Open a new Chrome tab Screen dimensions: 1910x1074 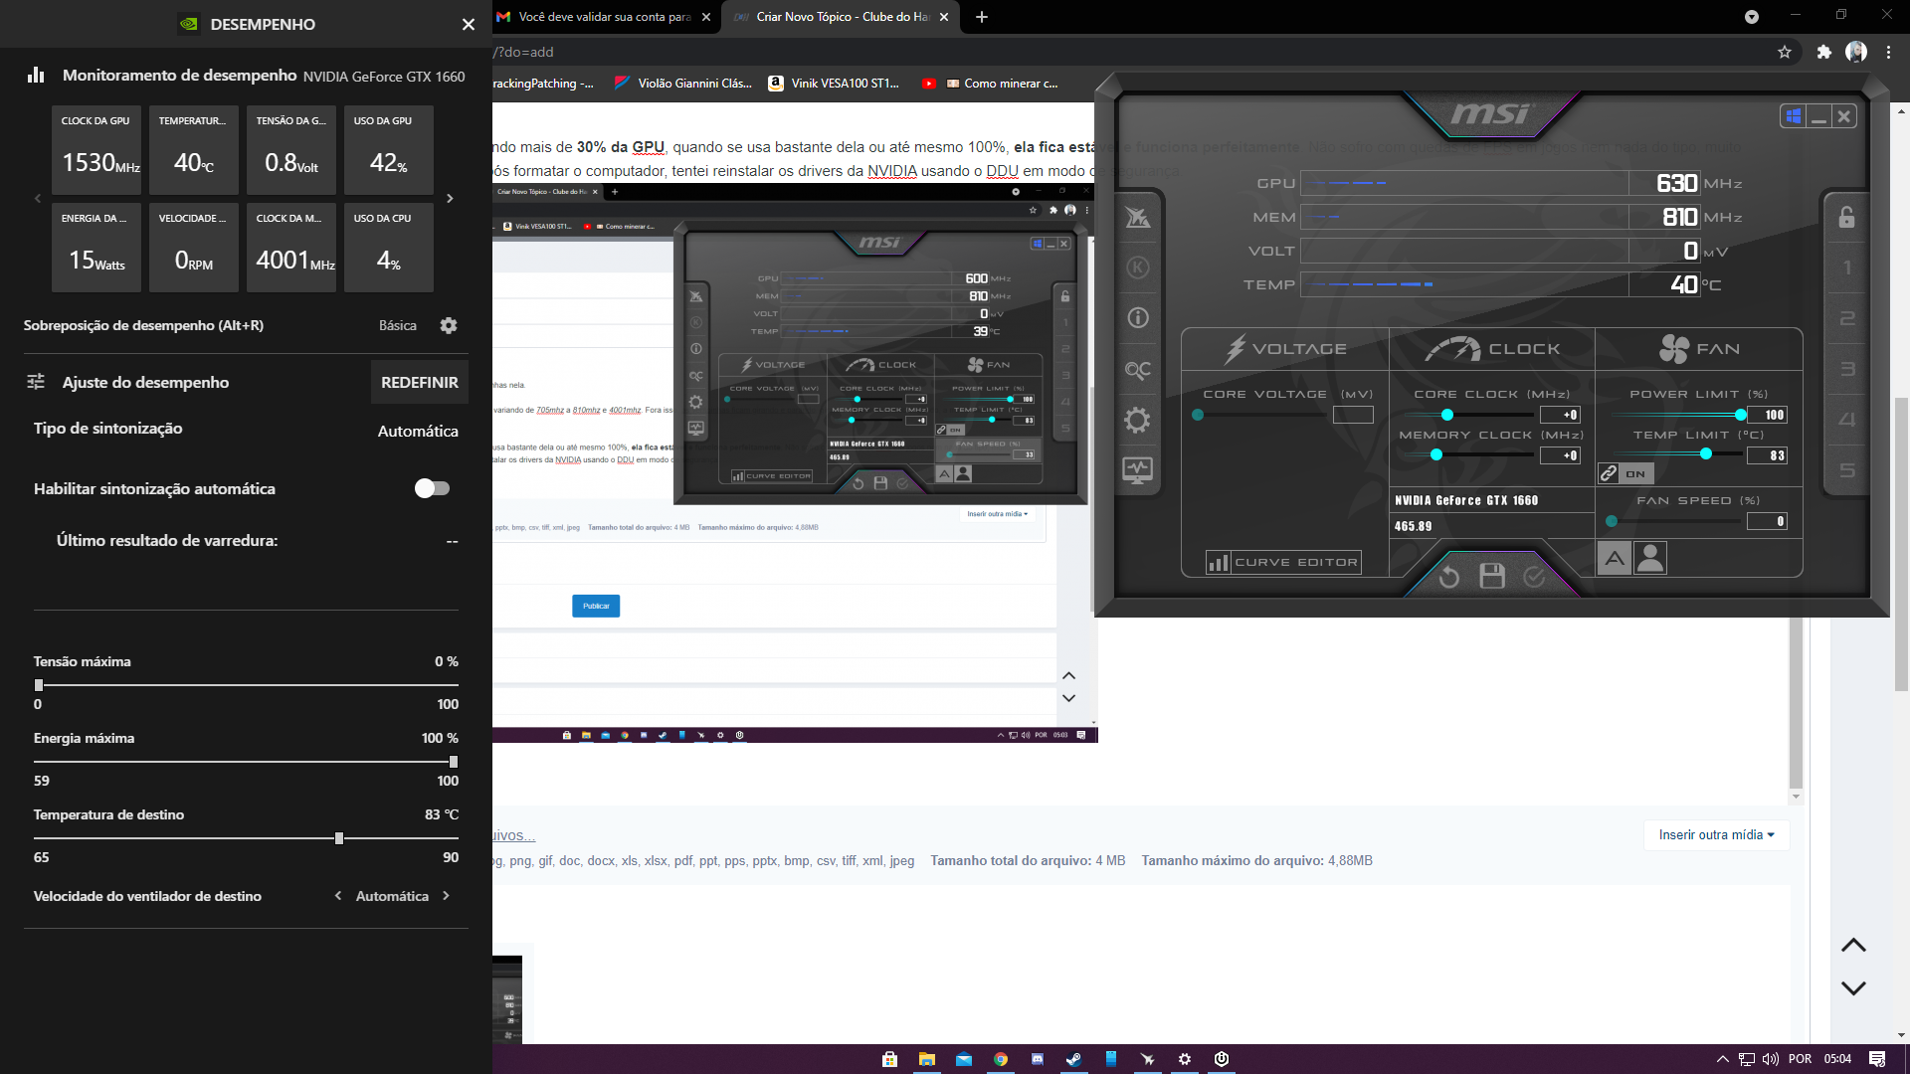[982, 17]
